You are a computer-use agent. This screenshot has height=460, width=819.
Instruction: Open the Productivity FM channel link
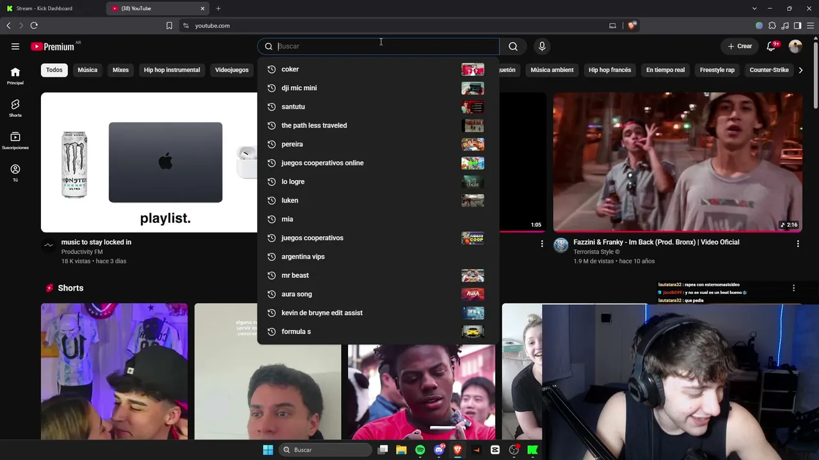[x=82, y=252]
